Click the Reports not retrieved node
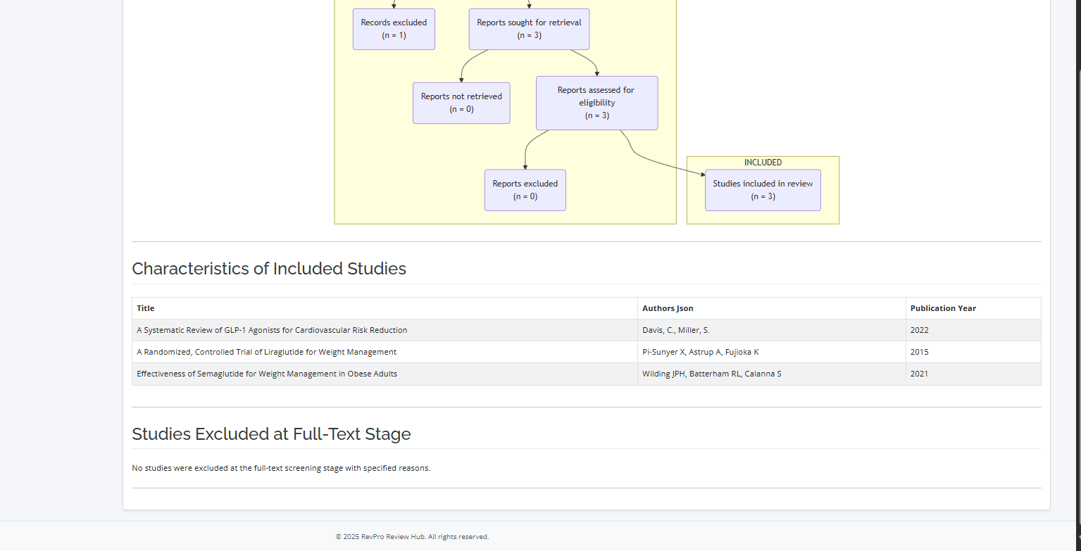This screenshot has width=1081, height=551. click(x=461, y=103)
